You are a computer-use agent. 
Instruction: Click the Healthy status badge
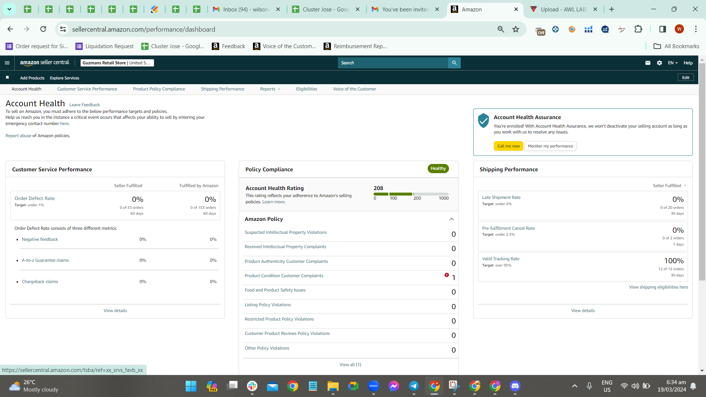click(x=438, y=168)
